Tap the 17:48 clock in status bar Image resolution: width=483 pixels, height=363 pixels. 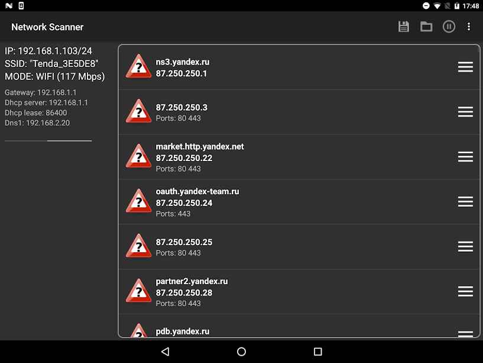point(471,6)
